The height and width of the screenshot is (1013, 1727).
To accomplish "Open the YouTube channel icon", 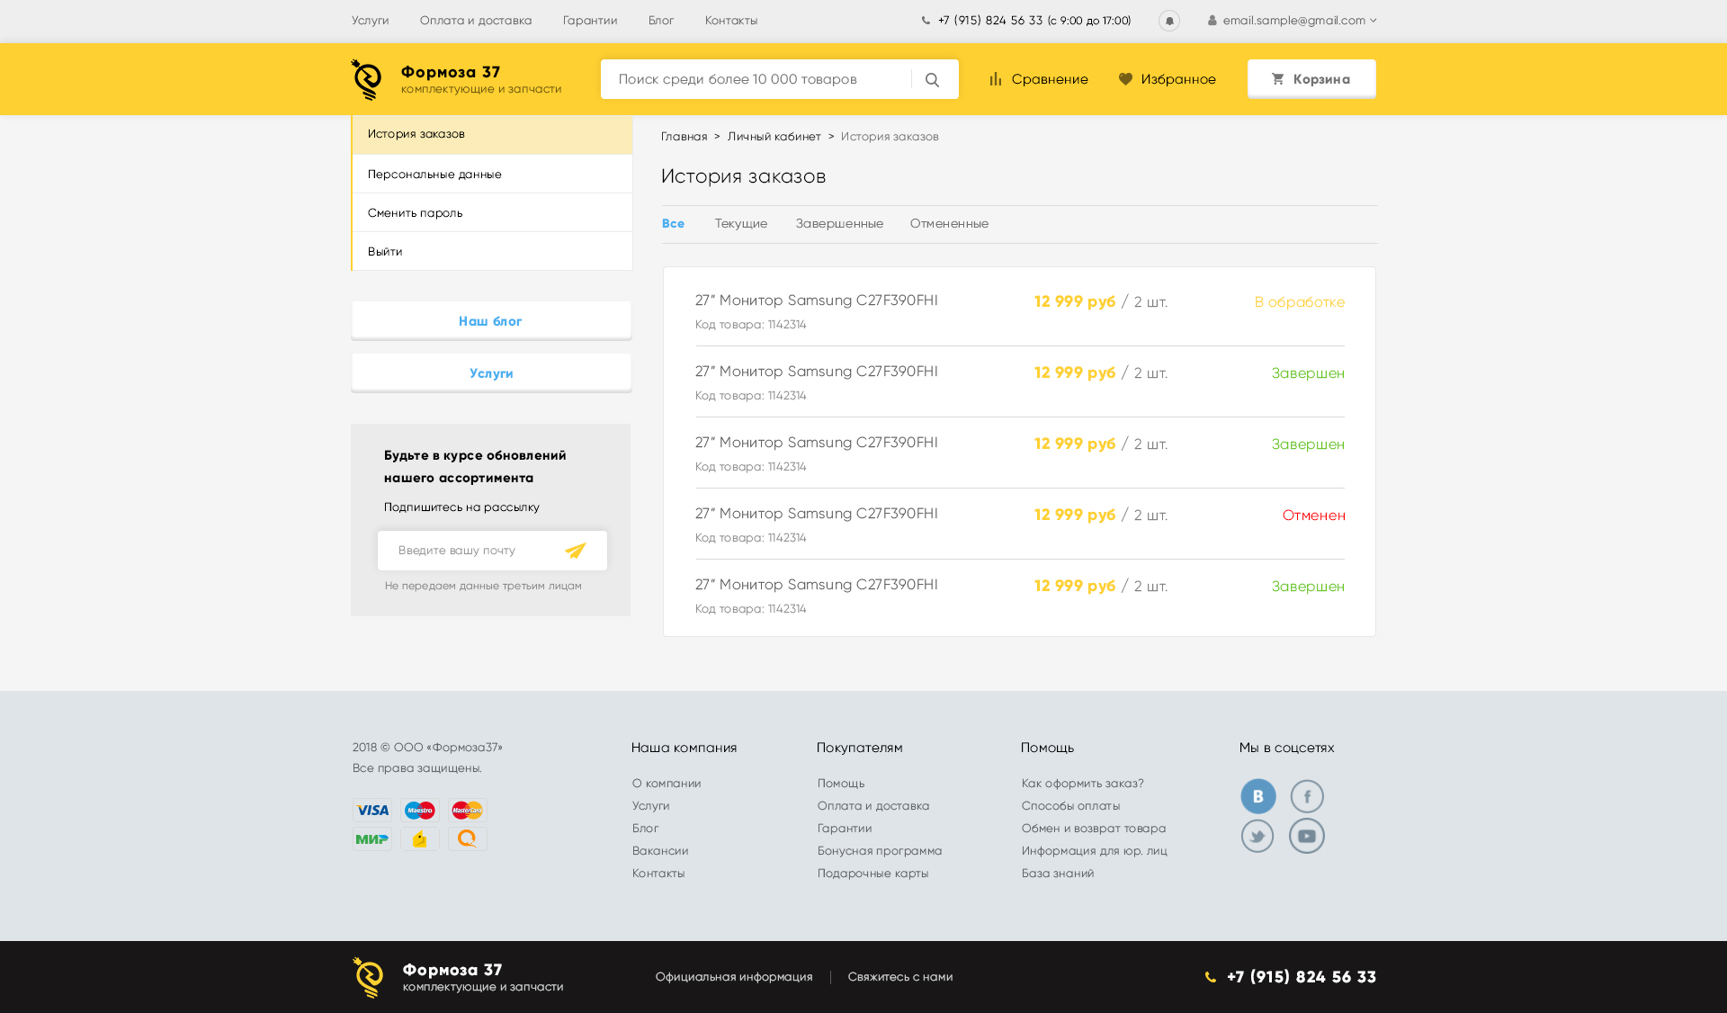I will [x=1306, y=836].
